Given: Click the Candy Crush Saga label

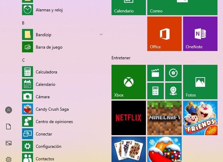Looking at the screenshot, I should pyautogui.click(x=52, y=109).
